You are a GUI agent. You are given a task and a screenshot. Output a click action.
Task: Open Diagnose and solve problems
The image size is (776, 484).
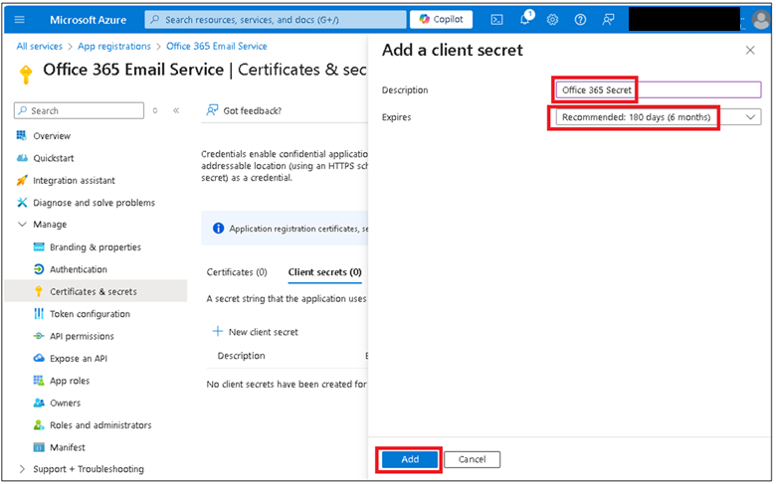pyautogui.click(x=96, y=203)
